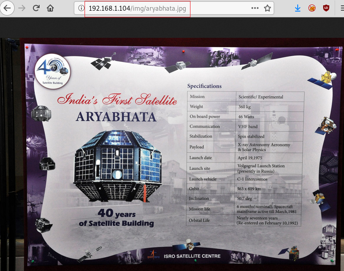Viewport: 344px width, 271px height.
Task: Click the Aryabhata poster image
Action: click(x=172, y=154)
